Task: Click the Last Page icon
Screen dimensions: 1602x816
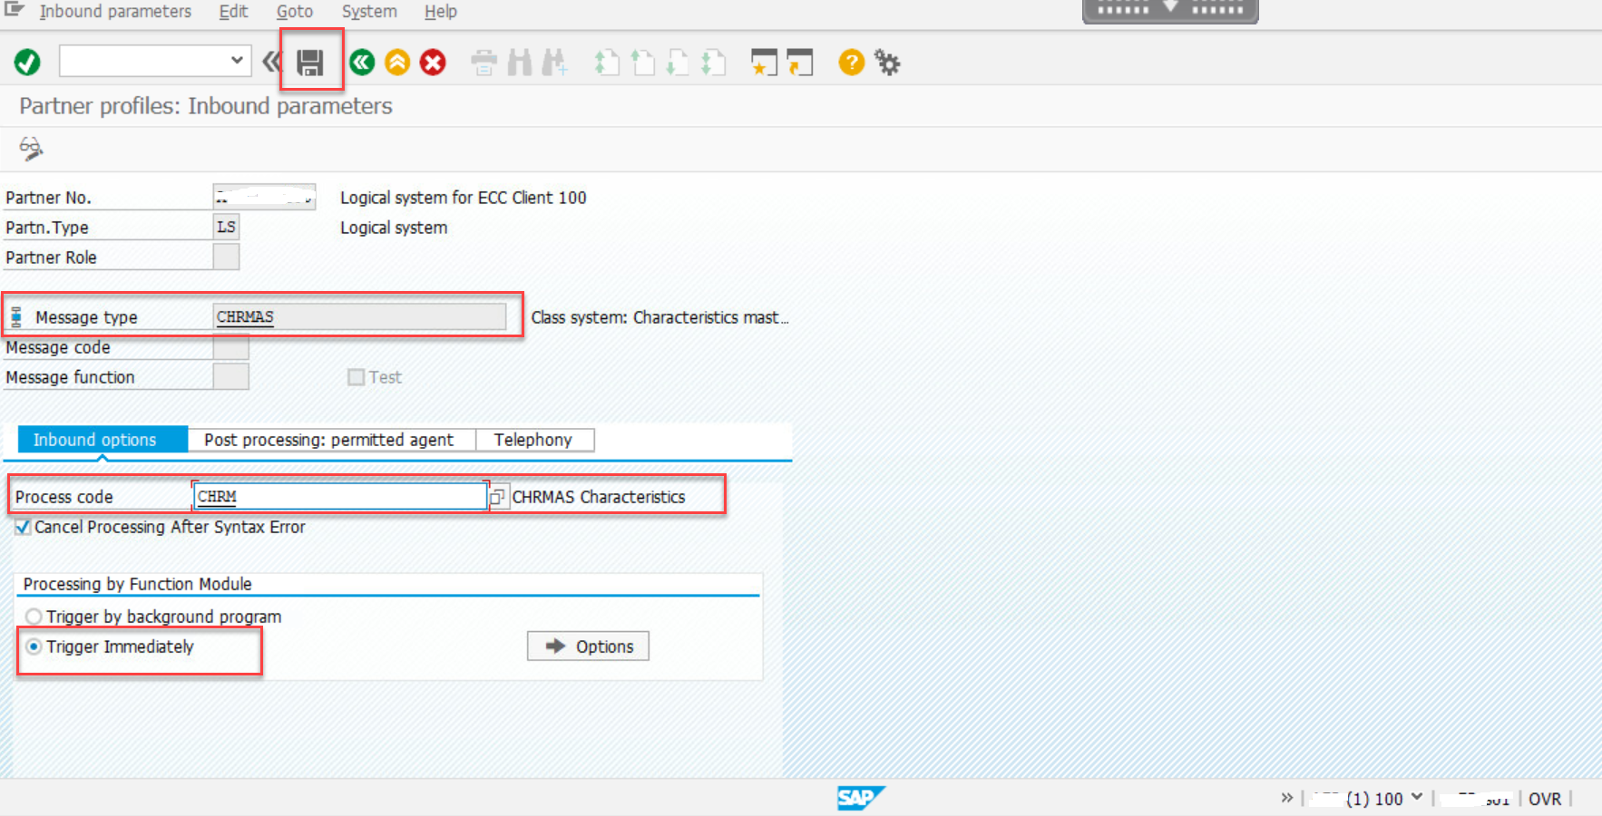Action: click(x=713, y=63)
